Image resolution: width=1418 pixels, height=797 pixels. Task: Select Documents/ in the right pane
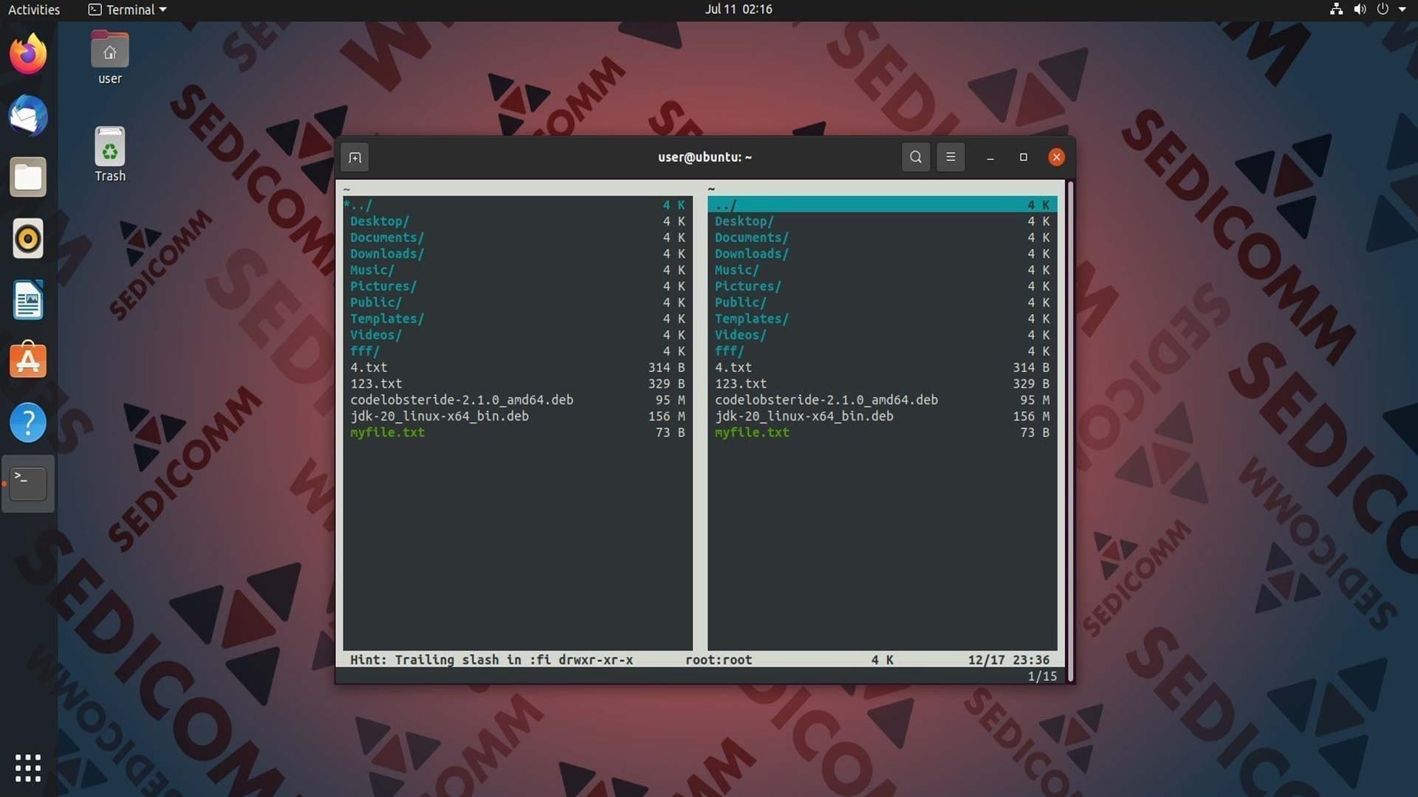[883, 238]
